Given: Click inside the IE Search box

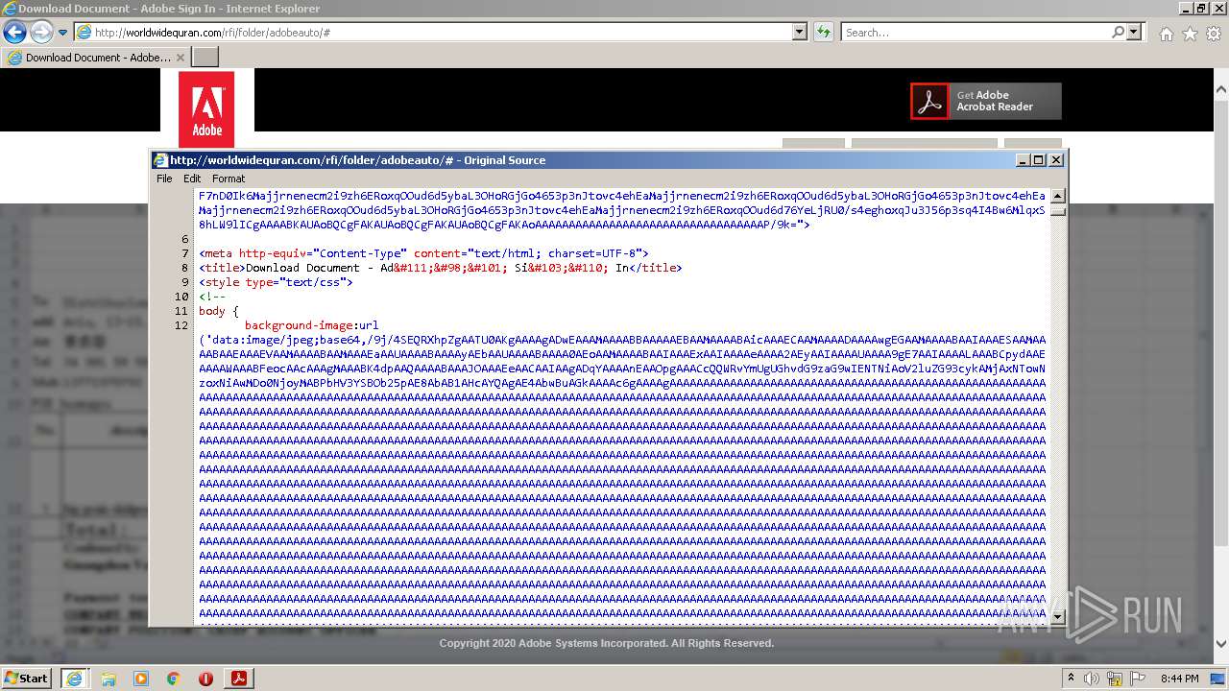Looking at the screenshot, I should 975,32.
